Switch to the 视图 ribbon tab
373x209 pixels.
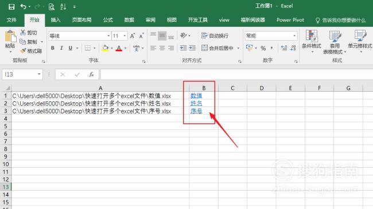click(172, 20)
